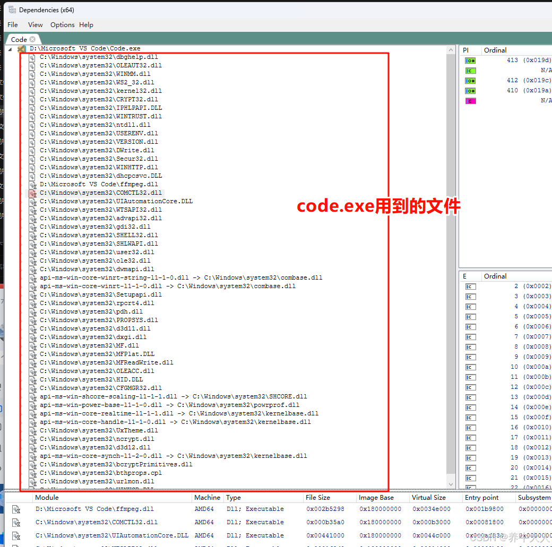Sort module list by Virtual Size column
The image size is (552, 547).
pos(436,497)
